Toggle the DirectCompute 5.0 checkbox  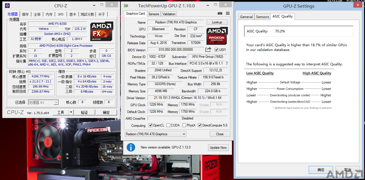(200, 125)
